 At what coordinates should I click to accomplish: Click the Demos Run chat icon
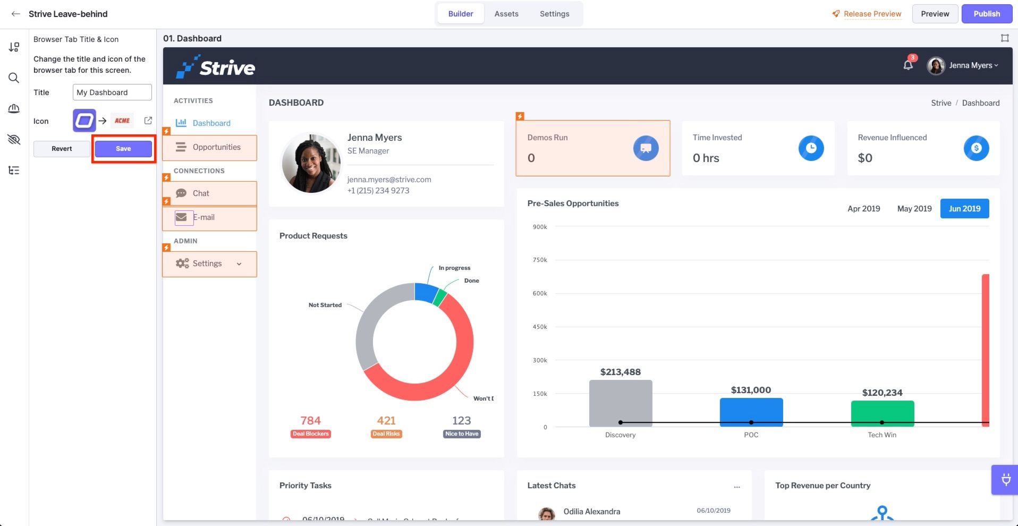click(x=646, y=148)
